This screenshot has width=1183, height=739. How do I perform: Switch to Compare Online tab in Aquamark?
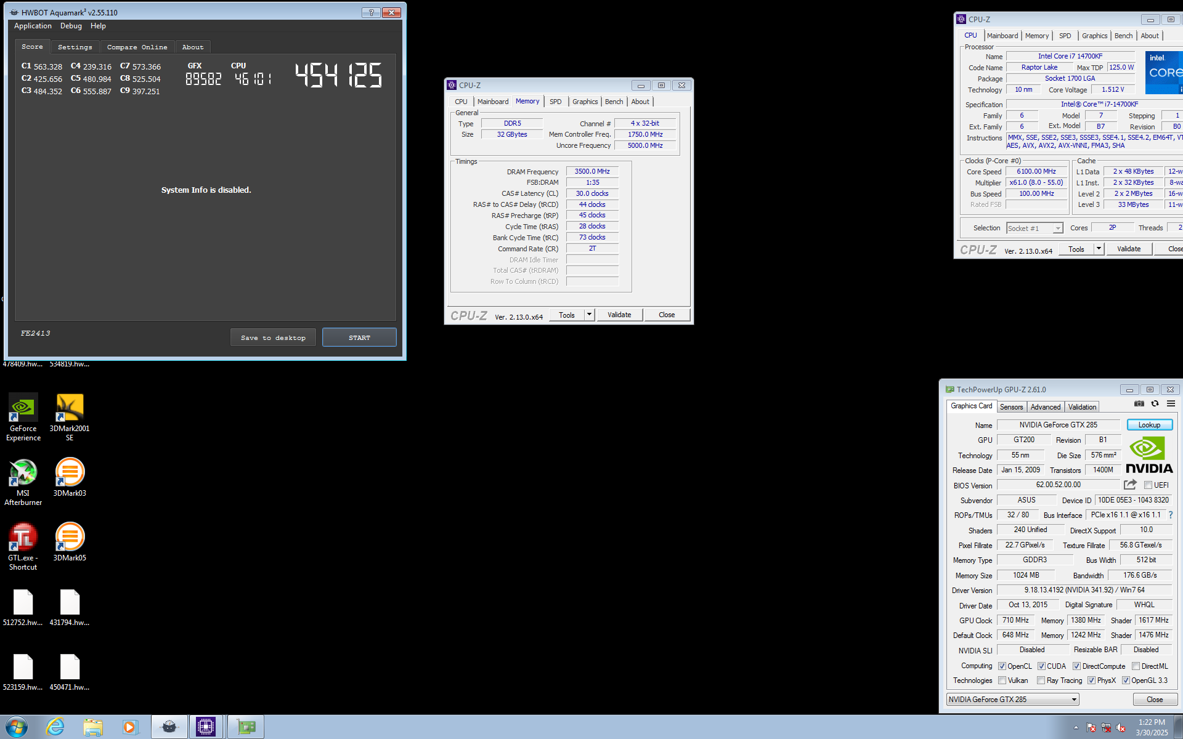[x=137, y=47]
